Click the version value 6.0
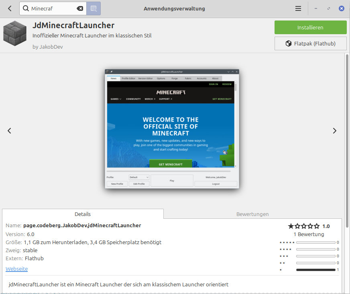The height and width of the screenshot is (294, 350). (x=31, y=234)
